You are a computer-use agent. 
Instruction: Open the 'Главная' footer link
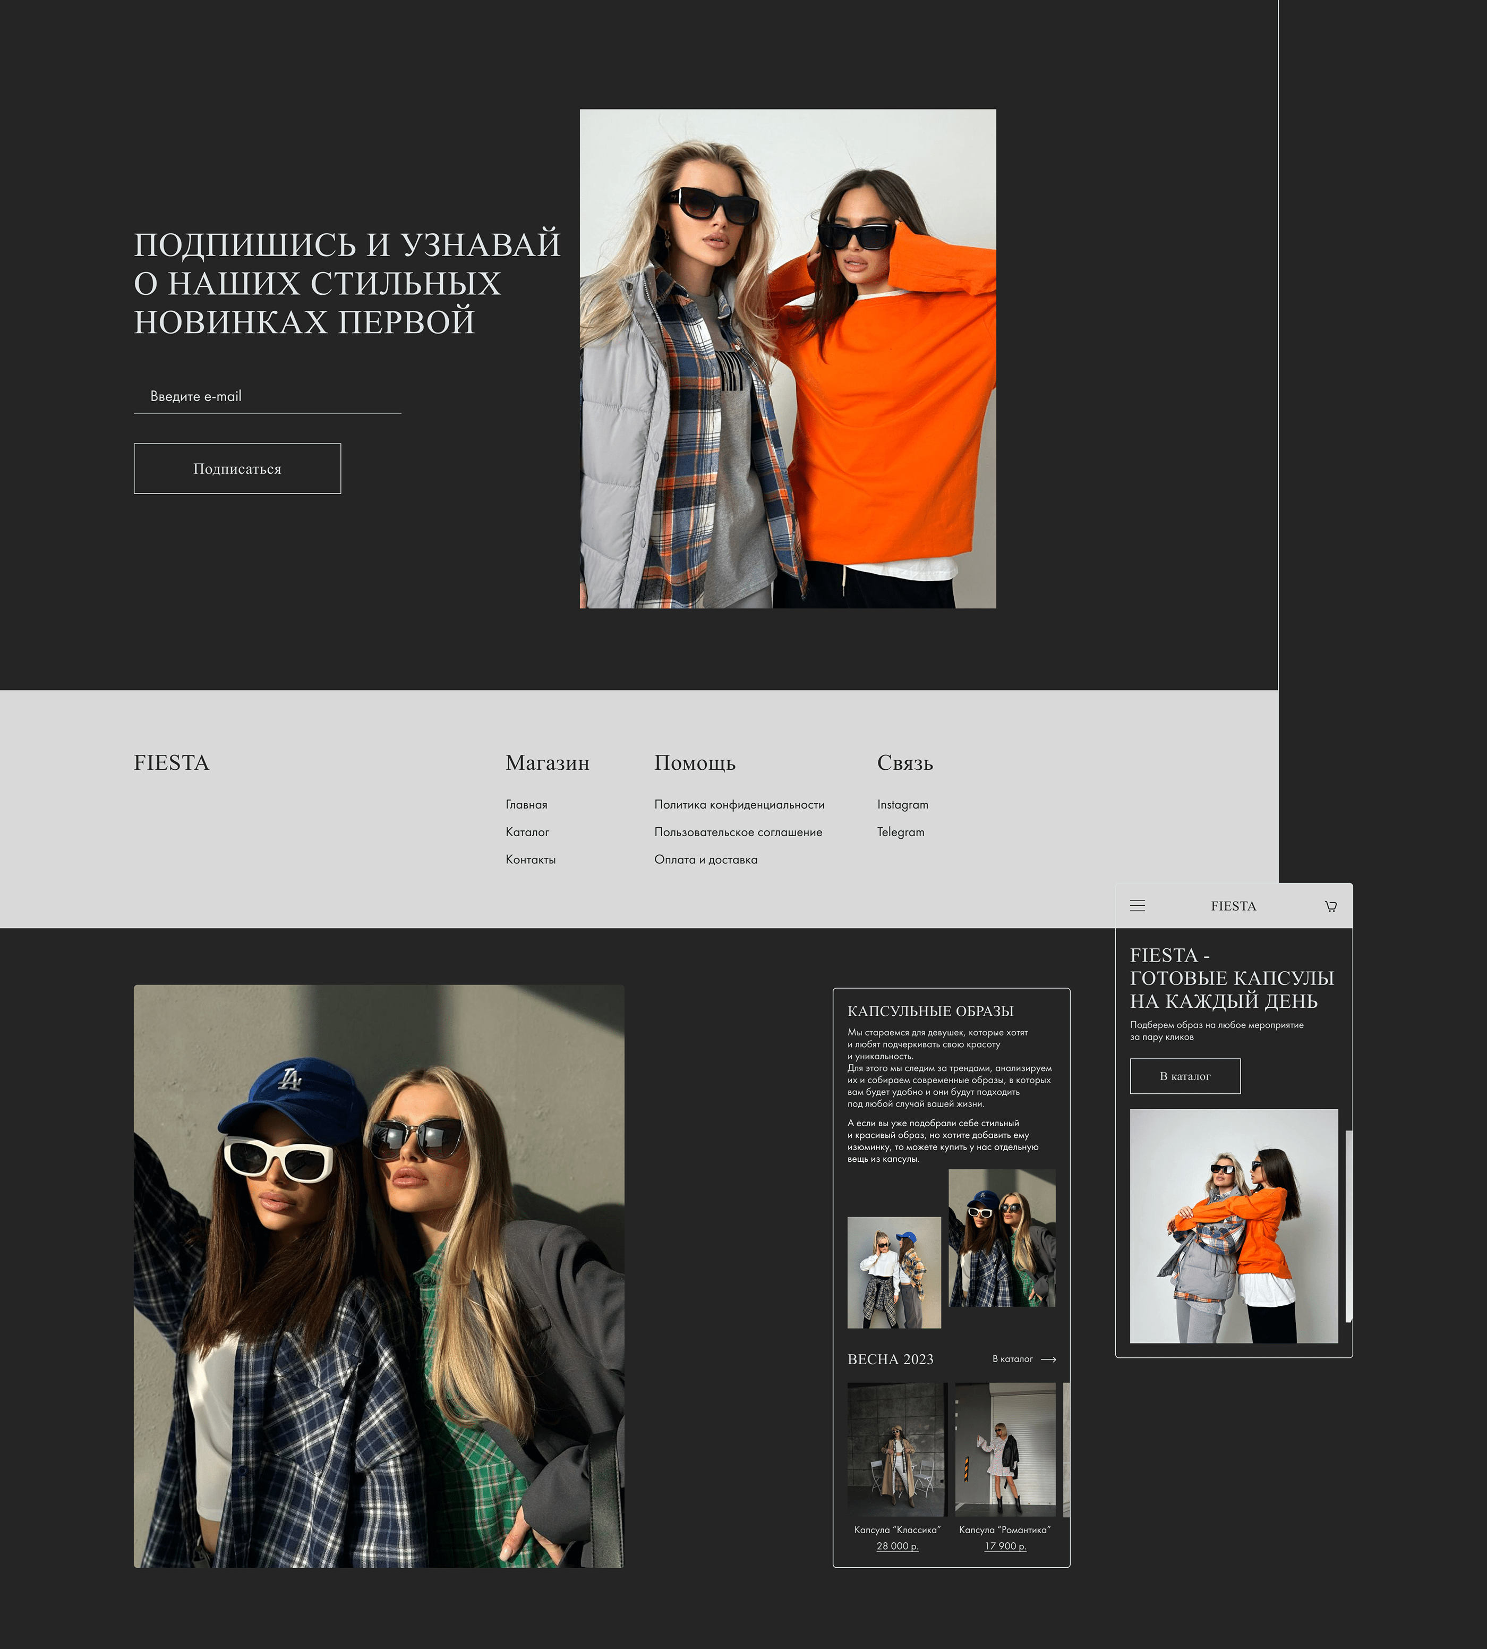coord(526,805)
